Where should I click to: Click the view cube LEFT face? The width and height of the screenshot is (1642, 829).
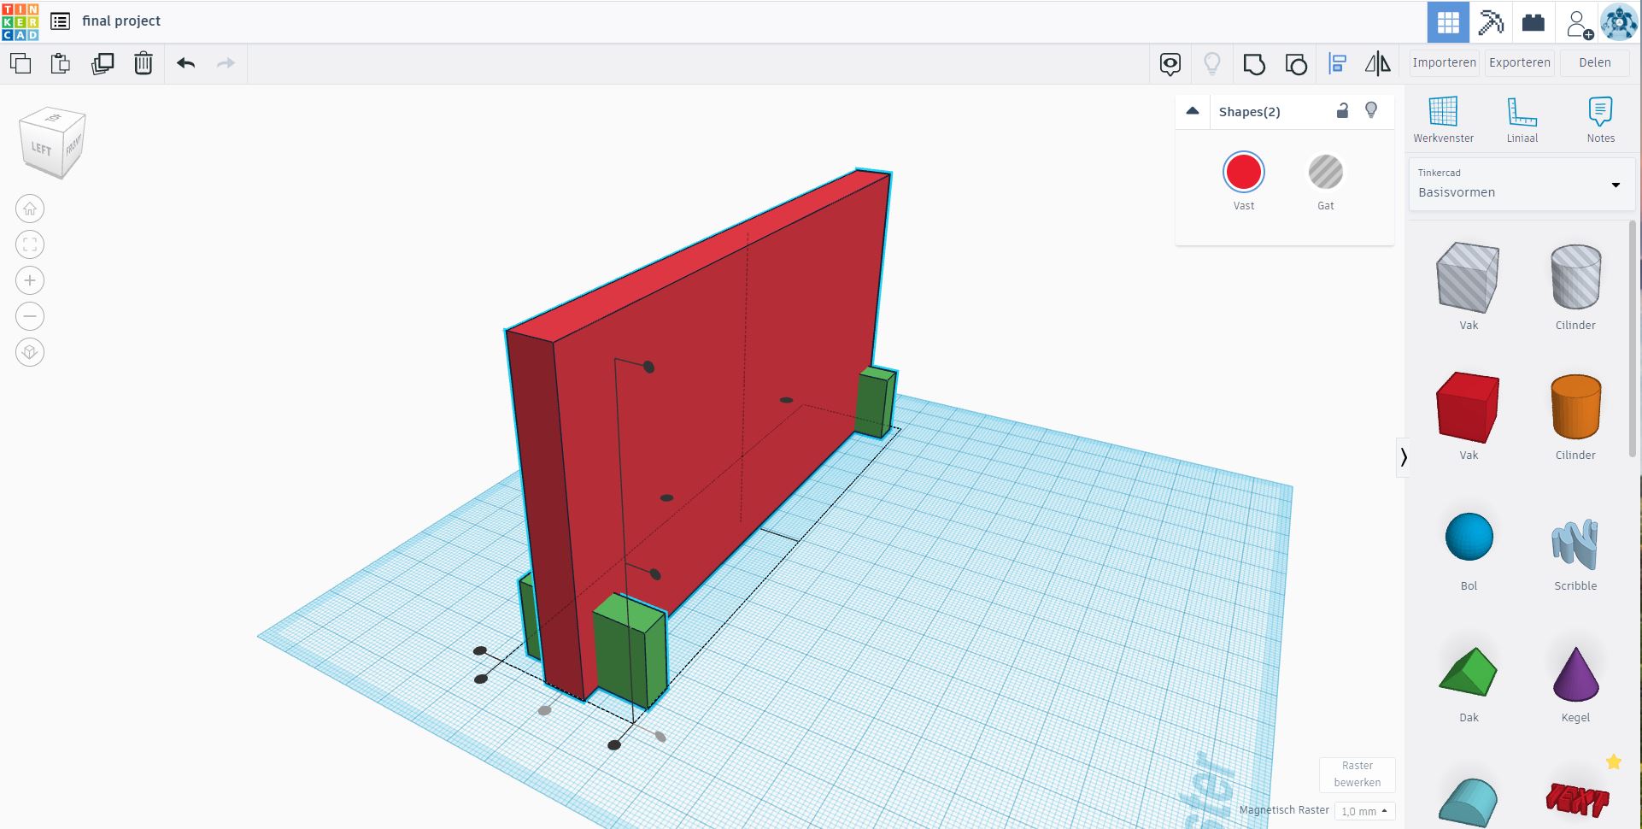pos(41,149)
